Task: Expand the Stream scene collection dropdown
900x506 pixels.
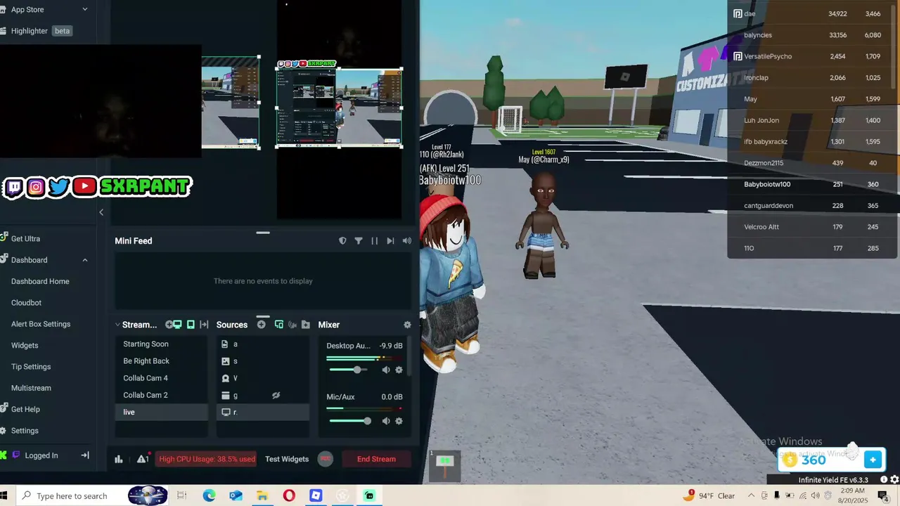Action: pyautogui.click(x=117, y=325)
